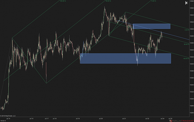Select the blue descending trend line
194x122 pixels.
(153, 30)
